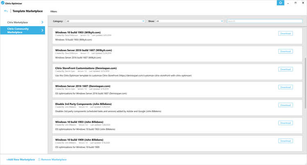Select title 'Windows 10 build 1903 (John Billekens)'

pyautogui.click(x=79, y=122)
